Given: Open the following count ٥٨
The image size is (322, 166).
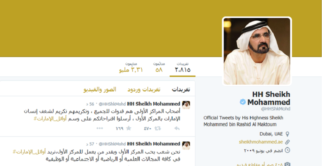Looking at the screenshot, I should (159, 68).
